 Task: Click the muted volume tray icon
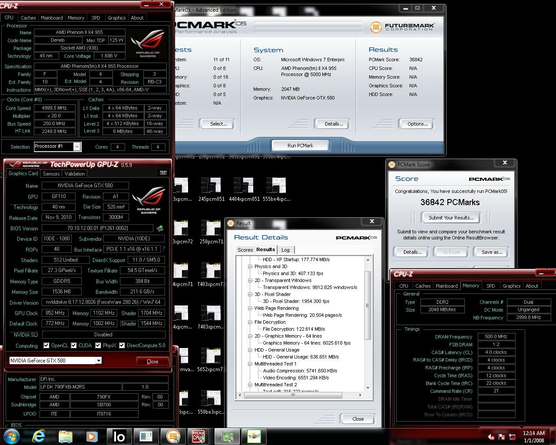(491, 437)
